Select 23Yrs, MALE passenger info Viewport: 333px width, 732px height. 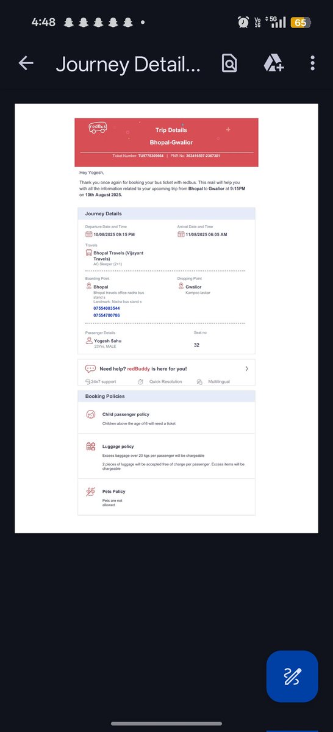(105, 346)
